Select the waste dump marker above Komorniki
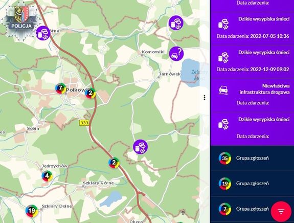 (x=176, y=23)
